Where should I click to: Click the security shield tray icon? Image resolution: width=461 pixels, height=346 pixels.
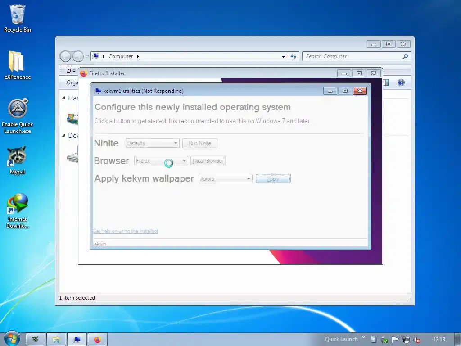click(x=384, y=340)
